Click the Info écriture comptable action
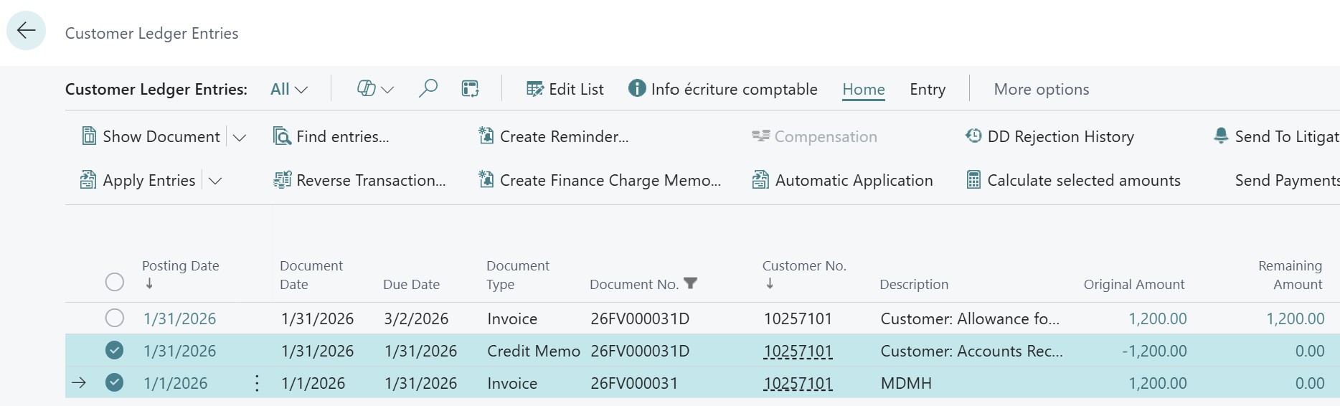Image resolution: width=1340 pixels, height=406 pixels. click(723, 89)
